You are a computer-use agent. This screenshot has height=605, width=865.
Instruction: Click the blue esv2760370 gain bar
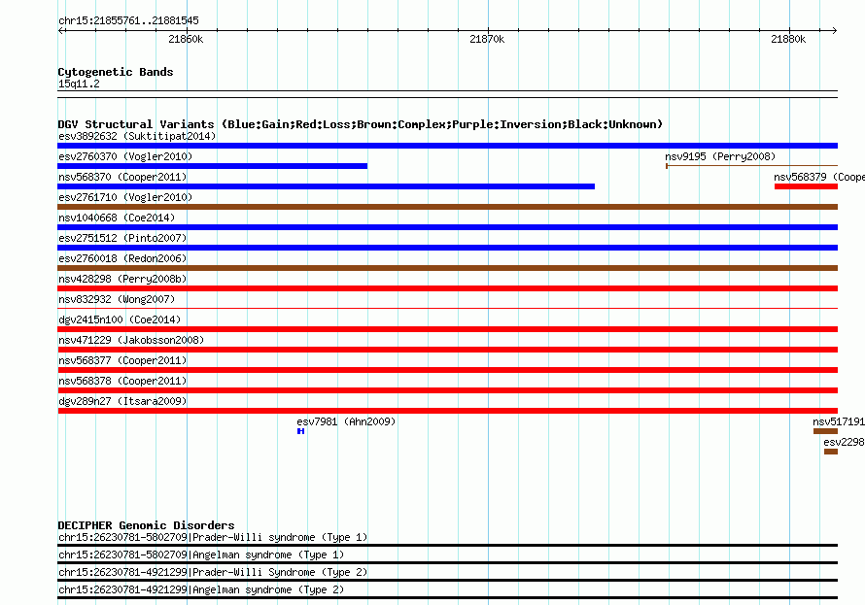[x=213, y=166]
